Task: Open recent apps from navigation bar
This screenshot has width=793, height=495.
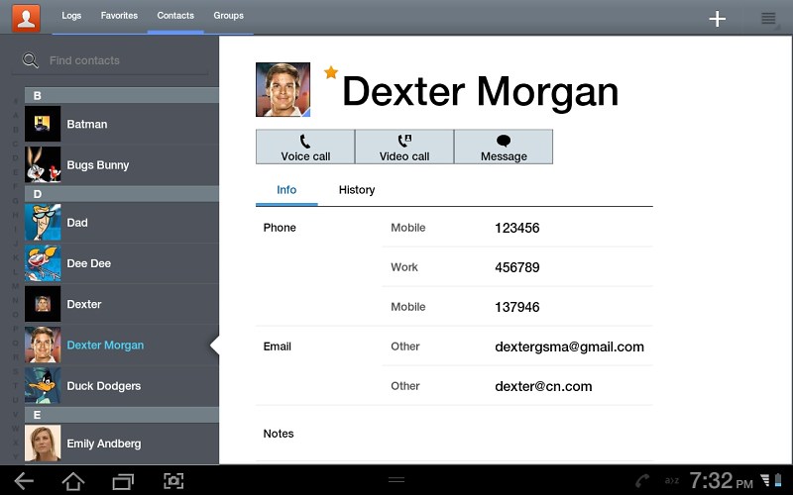Action: [x=123, y=481]
